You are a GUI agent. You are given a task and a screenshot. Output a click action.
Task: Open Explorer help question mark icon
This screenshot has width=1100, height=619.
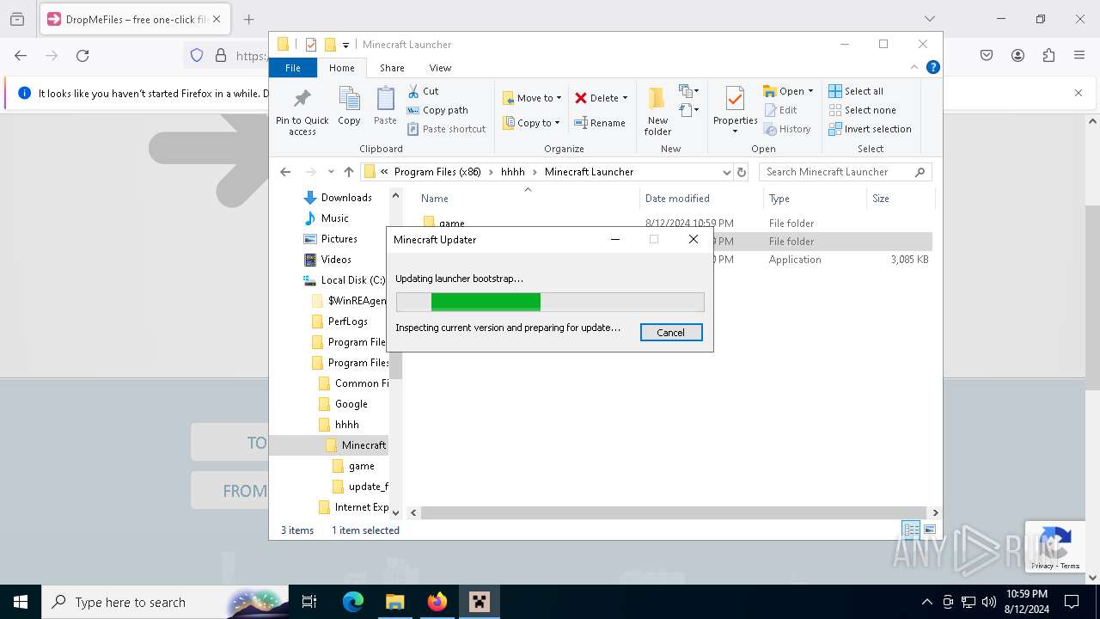pos(933,67)
